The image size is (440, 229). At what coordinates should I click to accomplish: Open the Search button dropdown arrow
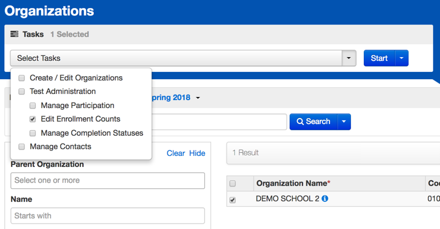tap(344, 122)
